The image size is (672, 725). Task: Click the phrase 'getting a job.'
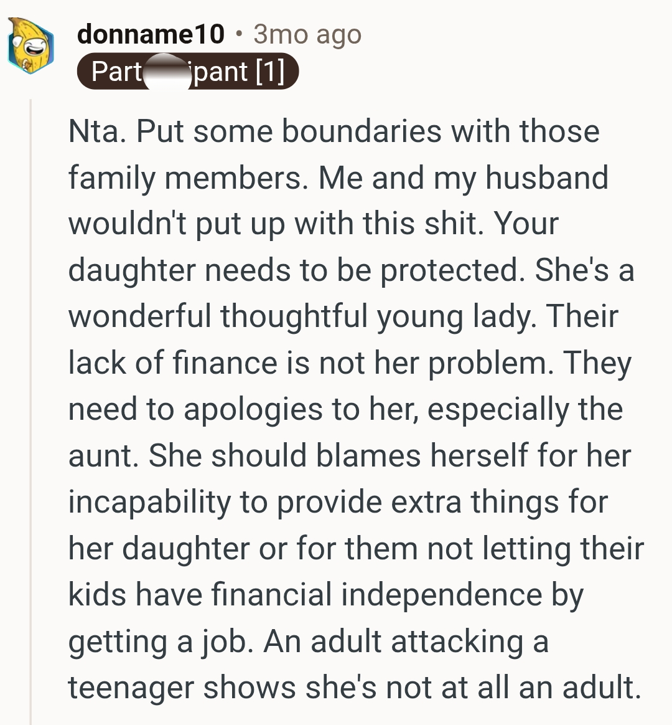(x=161, y=642)
